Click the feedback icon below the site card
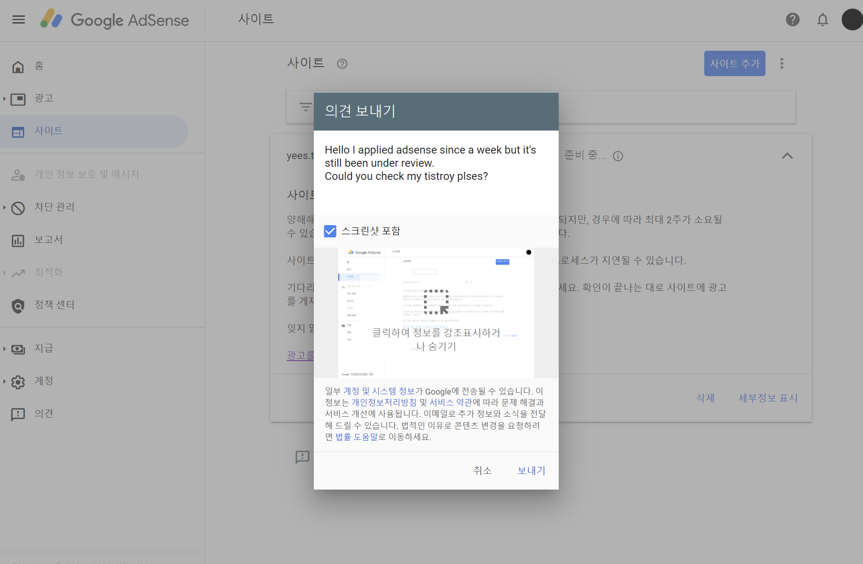 (302, 457)
